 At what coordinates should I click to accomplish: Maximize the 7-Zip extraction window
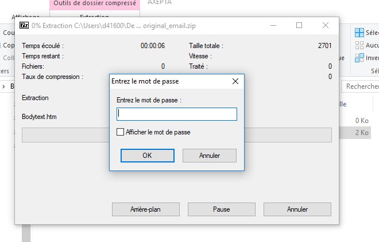(x=299, y=26)
